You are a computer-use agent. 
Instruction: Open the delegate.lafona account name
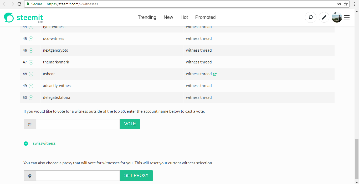pyautogui.click(x=57, y=98)
